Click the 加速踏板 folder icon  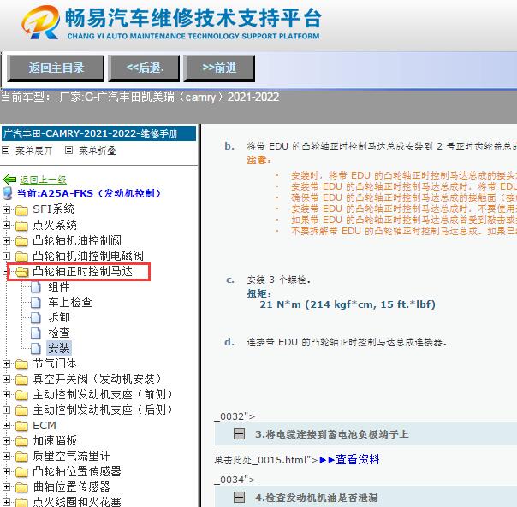21,441
